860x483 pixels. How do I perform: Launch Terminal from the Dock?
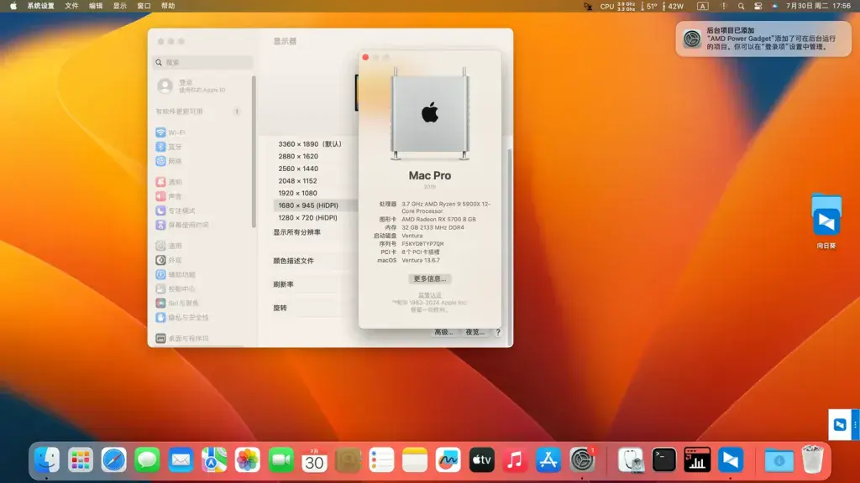click(663, 460)
